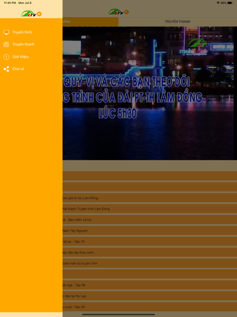Select row 'Nam Tây Nguyên'
Viewport: 237px width, 317px height.
click(x=150, y=231)
